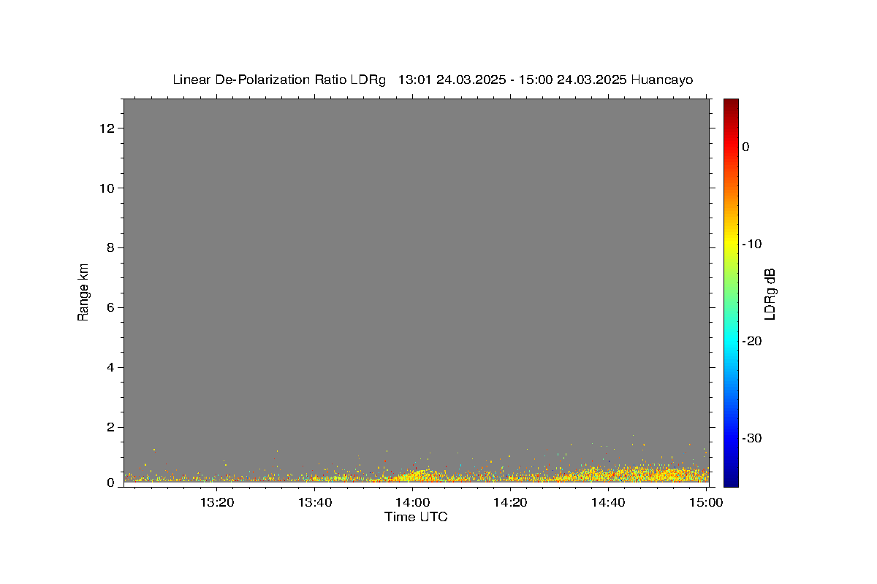The width and height of the screenshot is (877, 584).
Task: Click the dark blue bottom of the colorbar
Action: 731,480
